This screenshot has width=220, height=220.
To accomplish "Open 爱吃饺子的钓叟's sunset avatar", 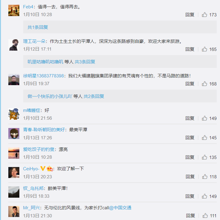I will click(x=14, y=153).
